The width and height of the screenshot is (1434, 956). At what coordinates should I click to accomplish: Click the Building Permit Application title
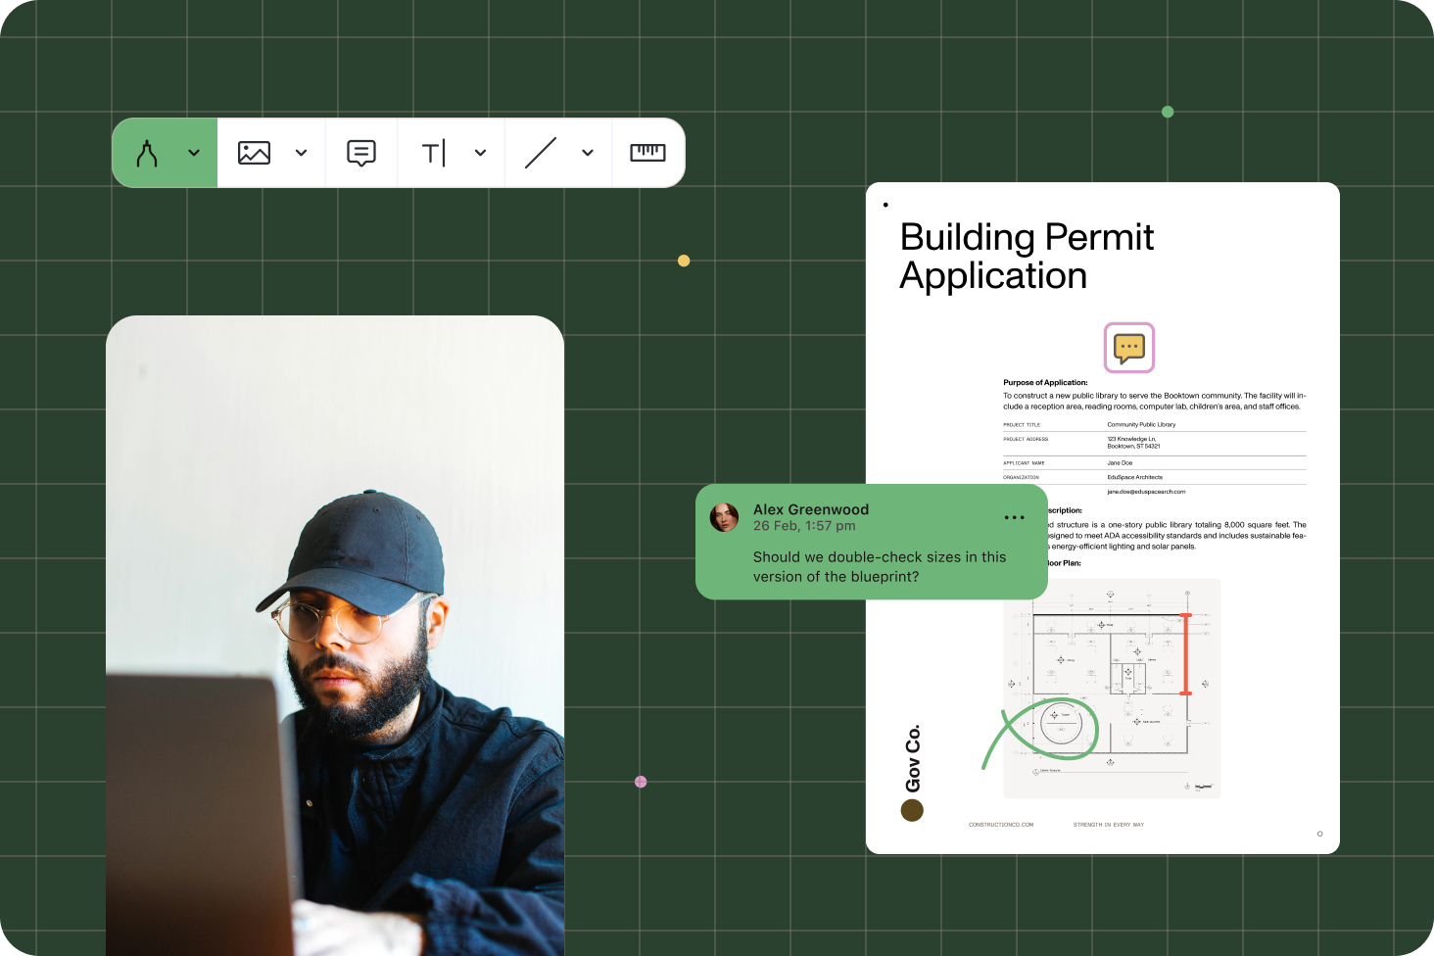coord(1026,257)
